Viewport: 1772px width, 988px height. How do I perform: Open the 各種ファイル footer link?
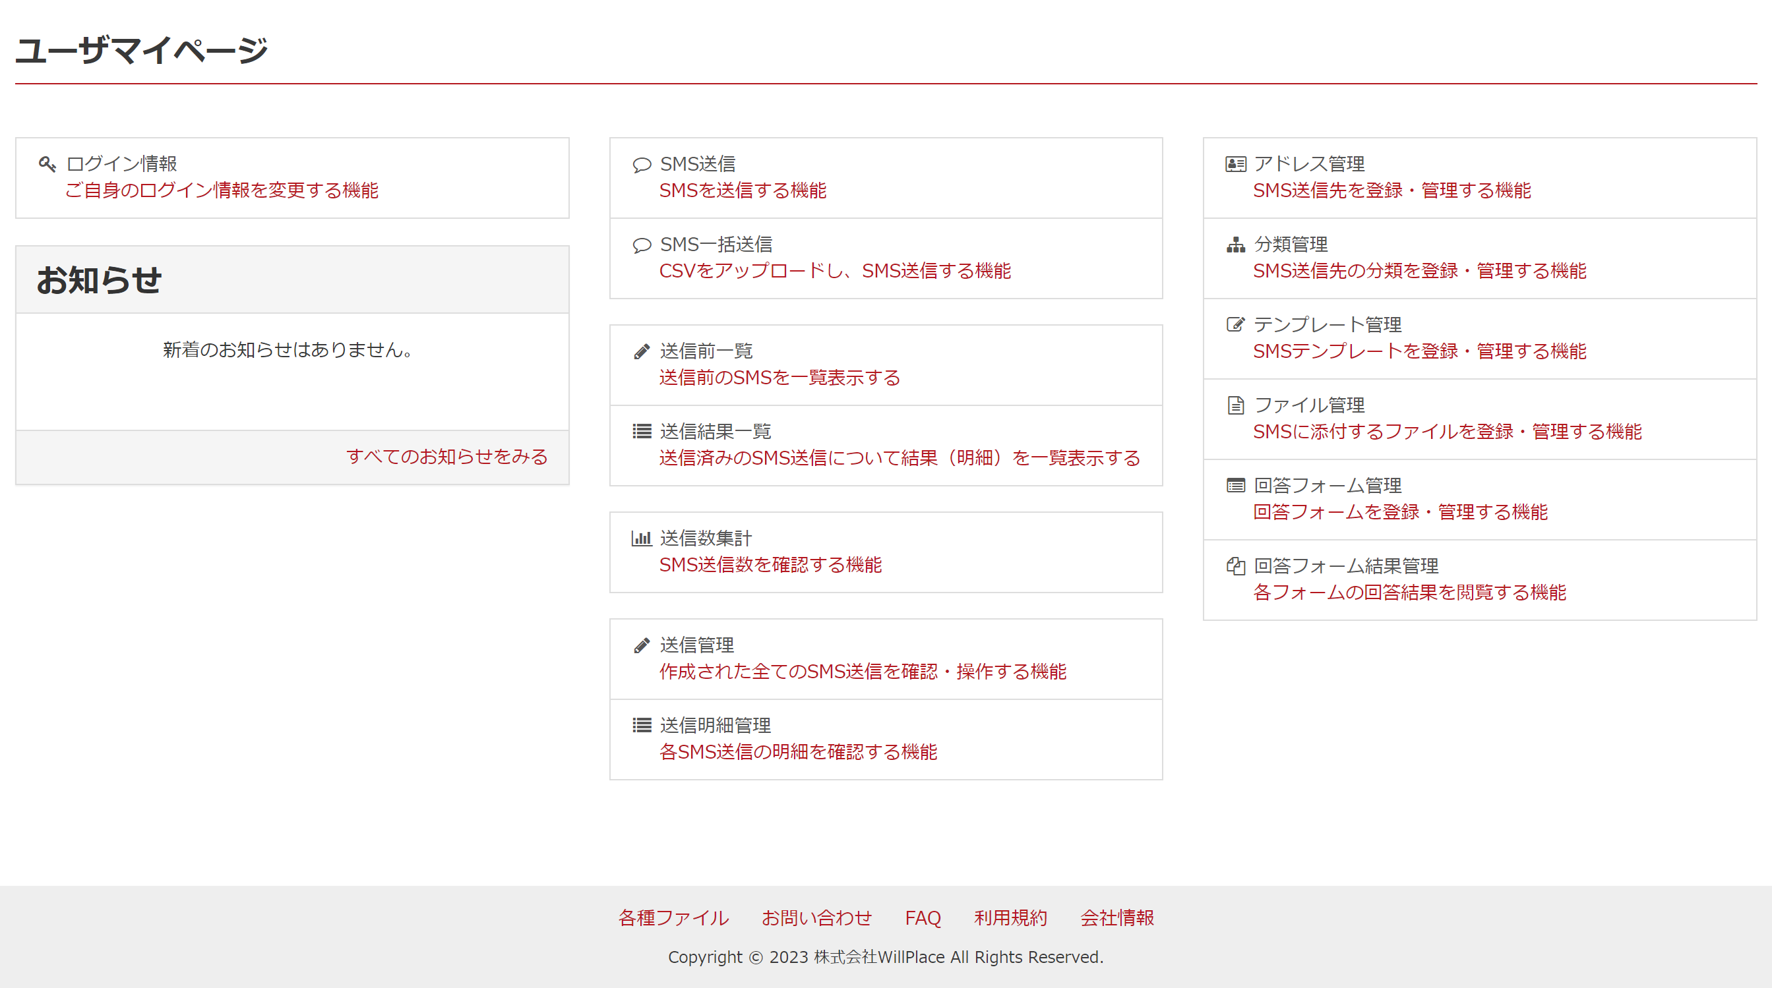[673, 918]
